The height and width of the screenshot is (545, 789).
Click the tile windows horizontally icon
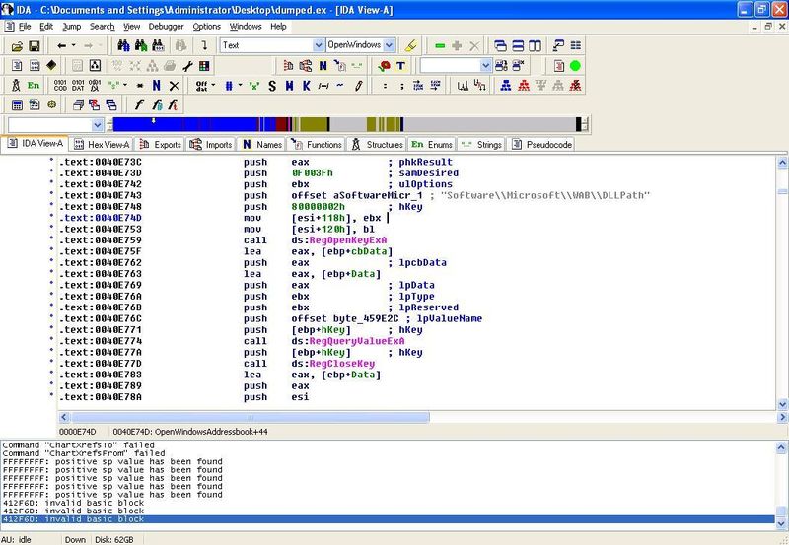point(518,46)
